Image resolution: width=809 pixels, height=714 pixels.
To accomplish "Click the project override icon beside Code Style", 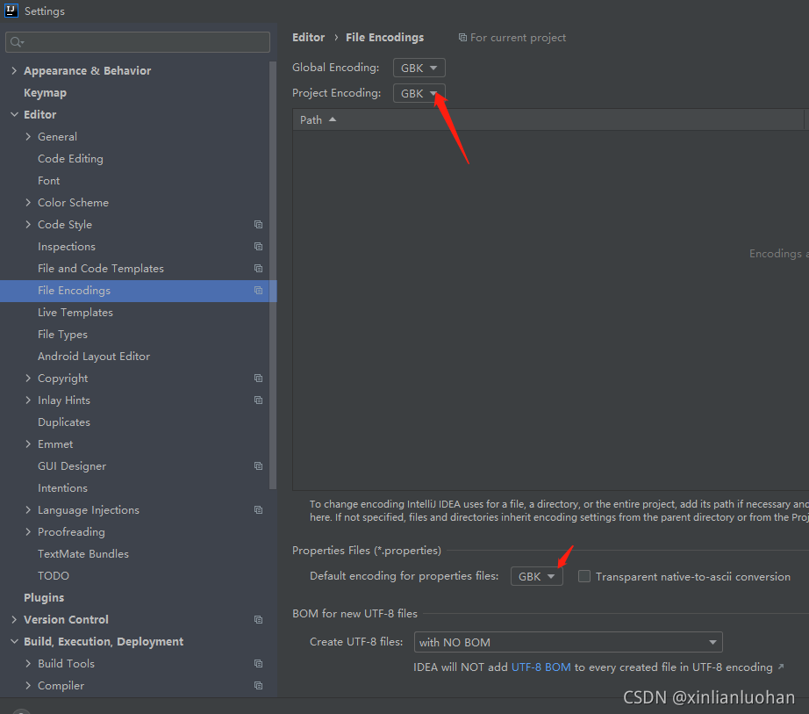I will click(x=258, y=224).
